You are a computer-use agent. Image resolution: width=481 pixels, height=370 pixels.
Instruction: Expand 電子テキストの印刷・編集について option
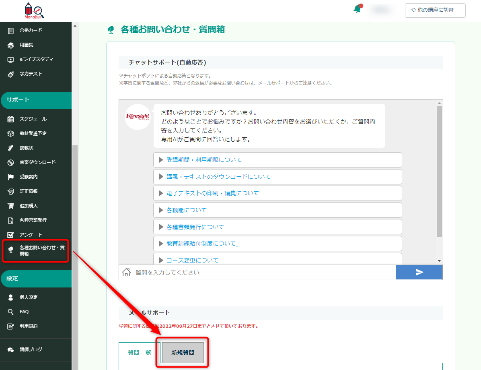(277, 193)
